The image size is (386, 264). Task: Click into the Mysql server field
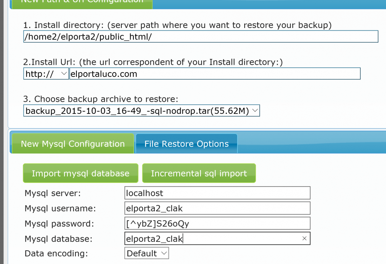[217, 193]
